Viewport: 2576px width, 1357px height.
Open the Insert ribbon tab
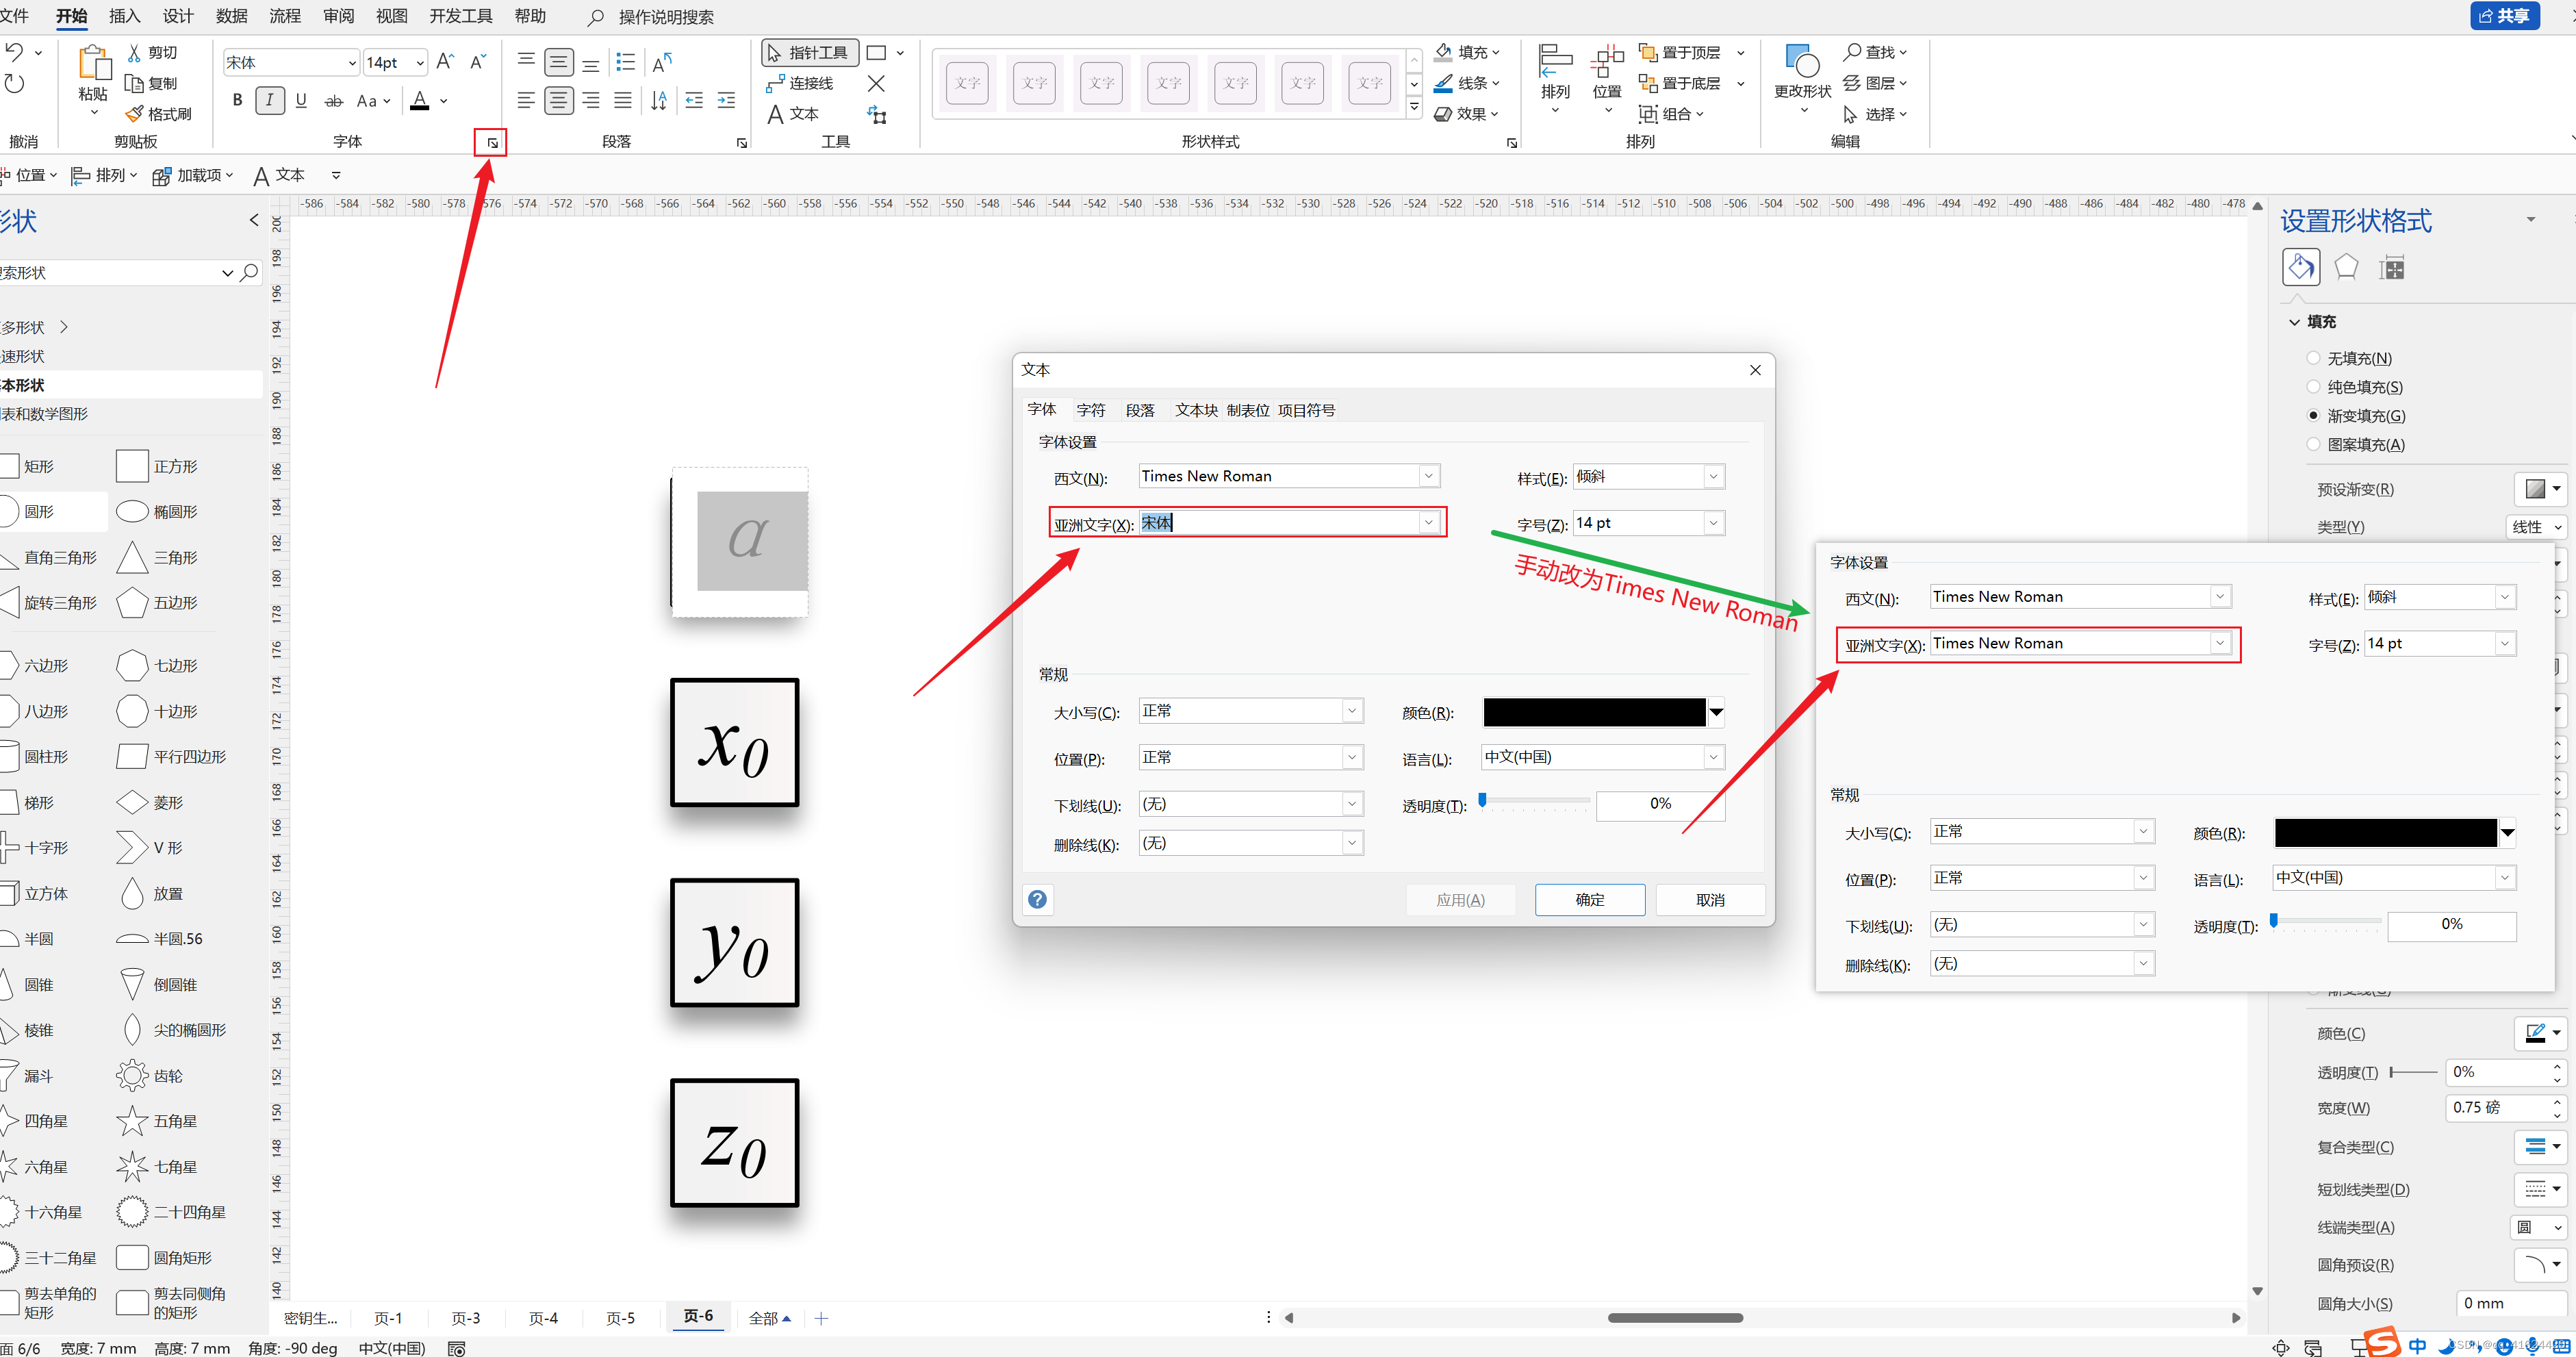(124, 16)
